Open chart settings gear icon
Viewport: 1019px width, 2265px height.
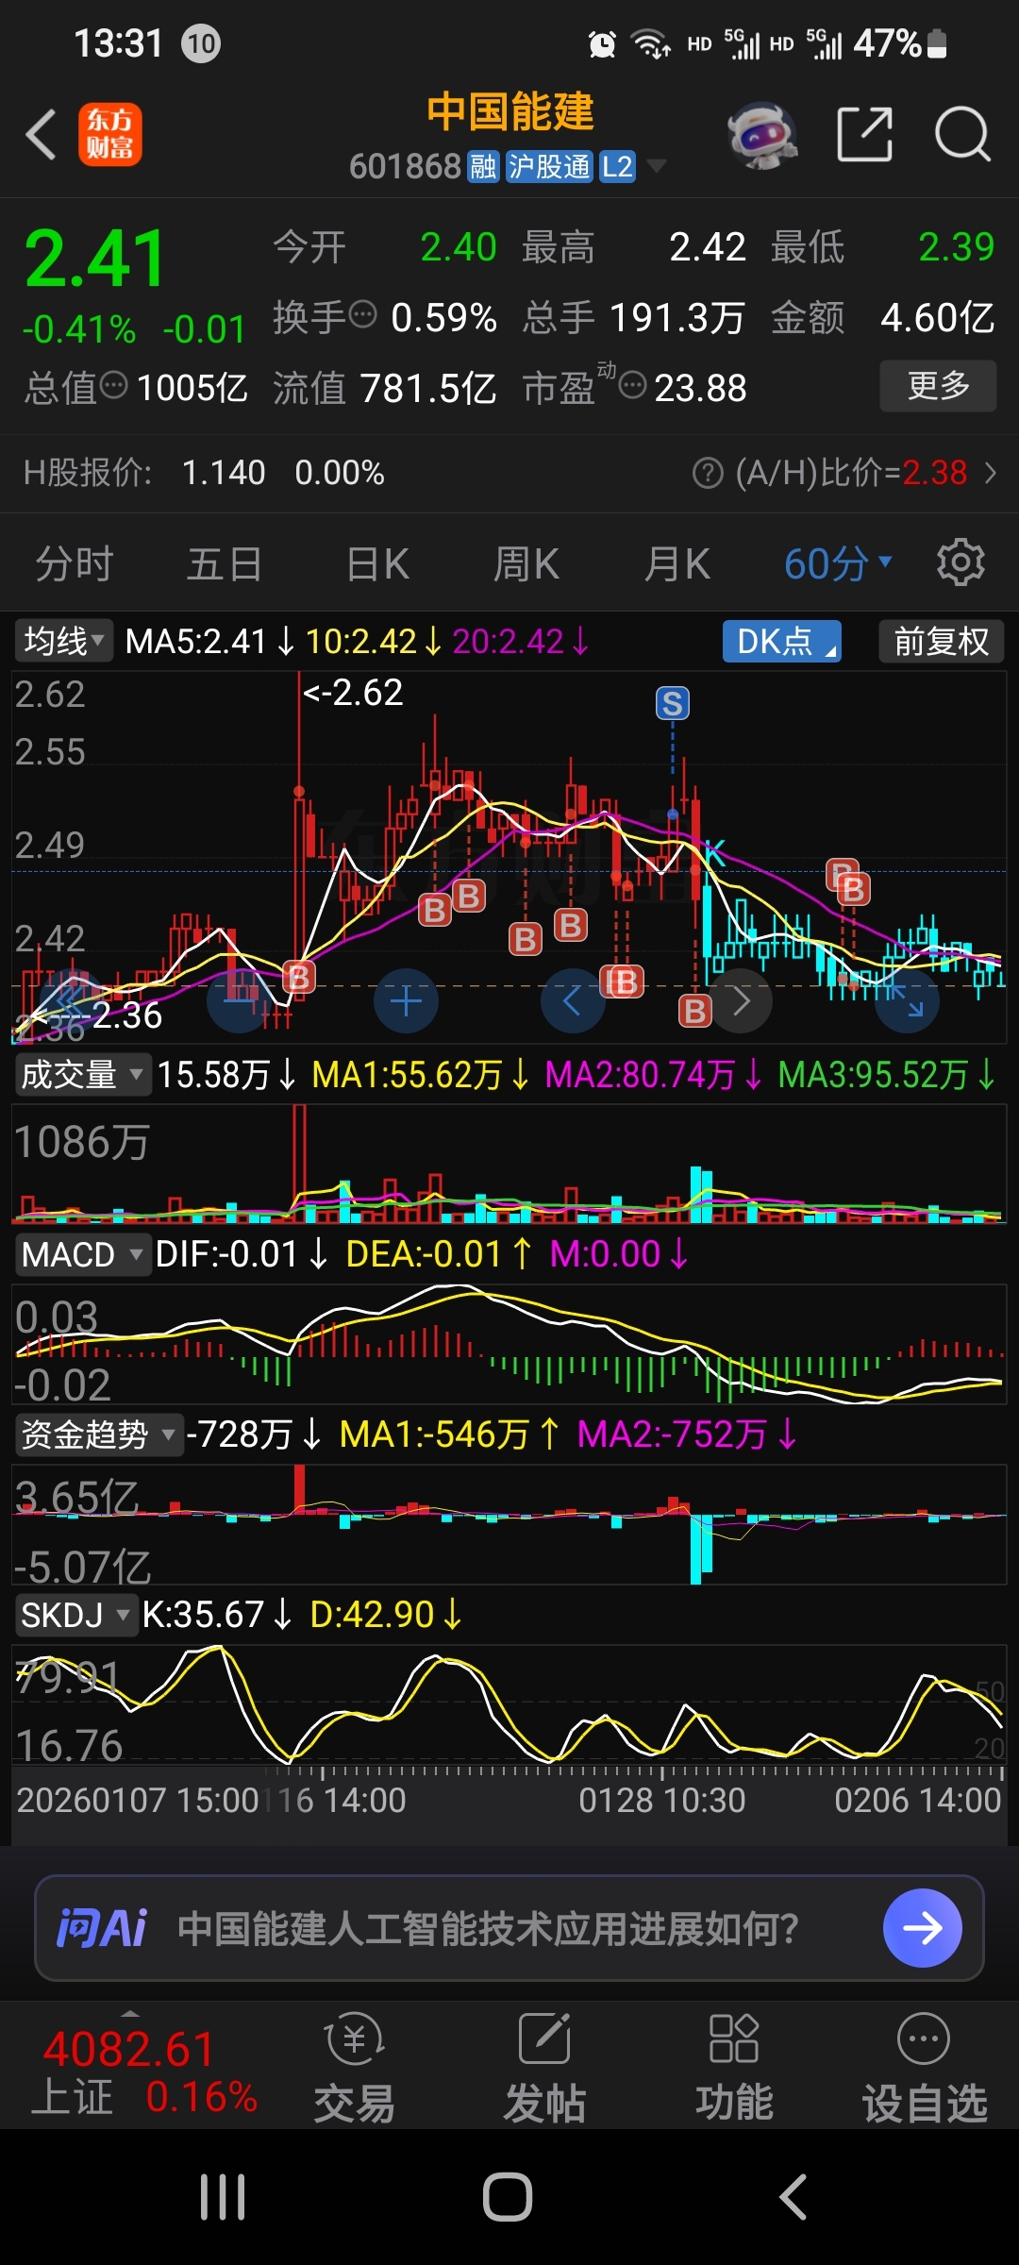point(961,563)
